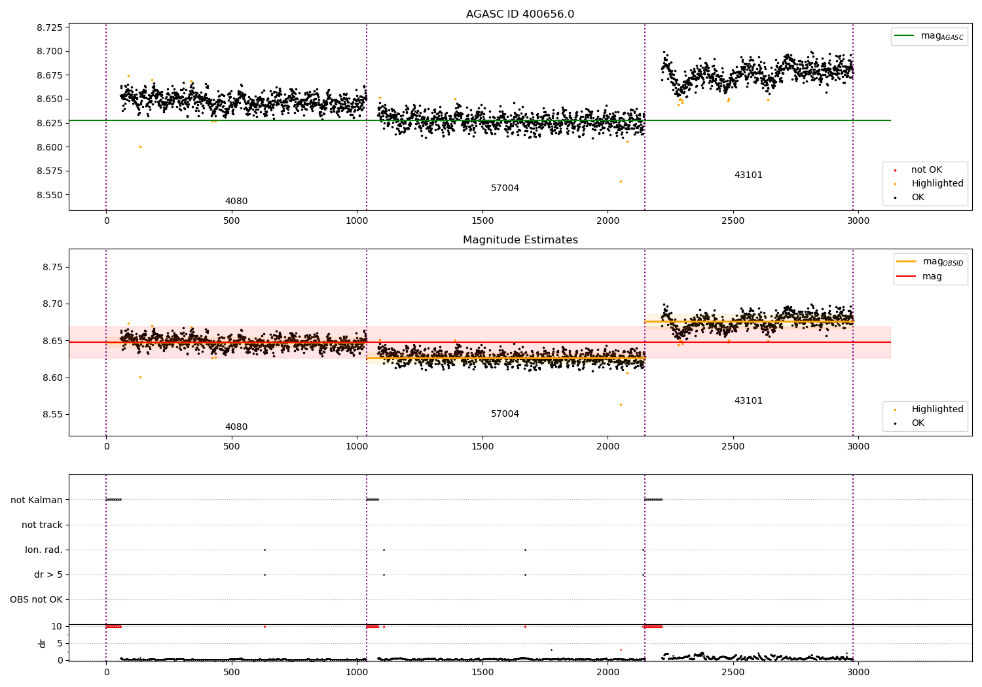Click the 3000 x-tick under the dr plot
The height and width of the screenshot is (687, 982).
(858, 672)
